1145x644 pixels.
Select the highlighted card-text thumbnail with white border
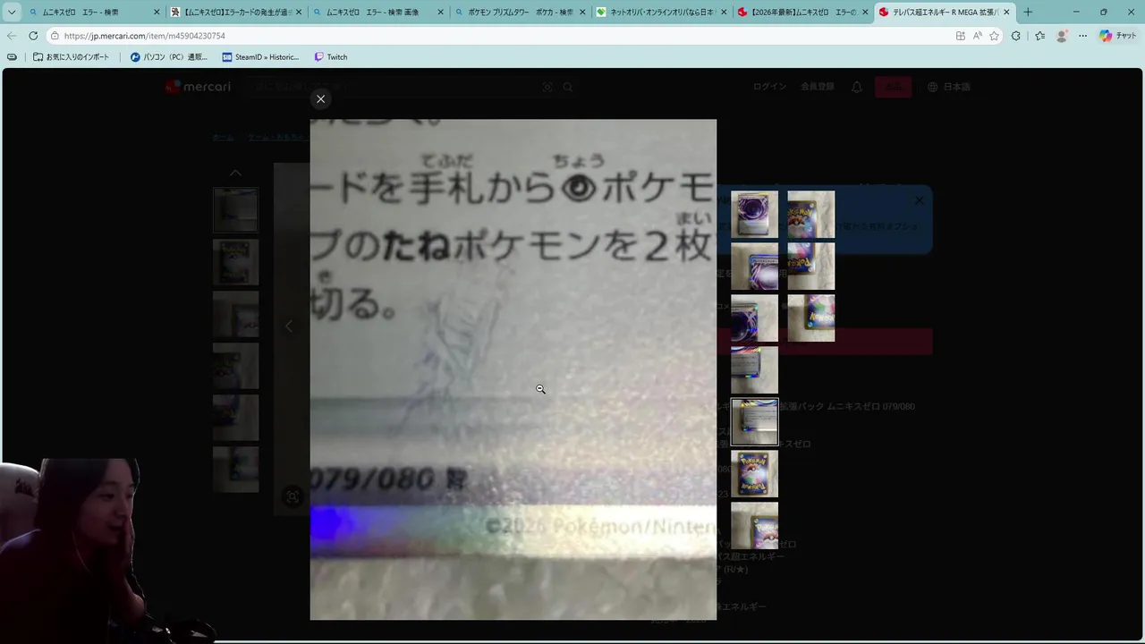(x=754, y=421)
